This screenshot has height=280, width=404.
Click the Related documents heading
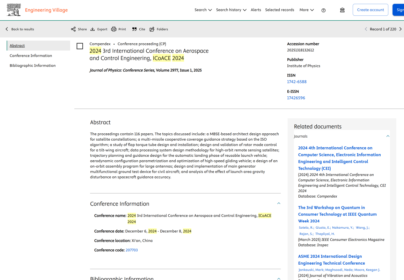coord(318,126)
